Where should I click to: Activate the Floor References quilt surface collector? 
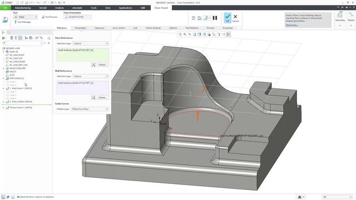[x=83, y=54]
